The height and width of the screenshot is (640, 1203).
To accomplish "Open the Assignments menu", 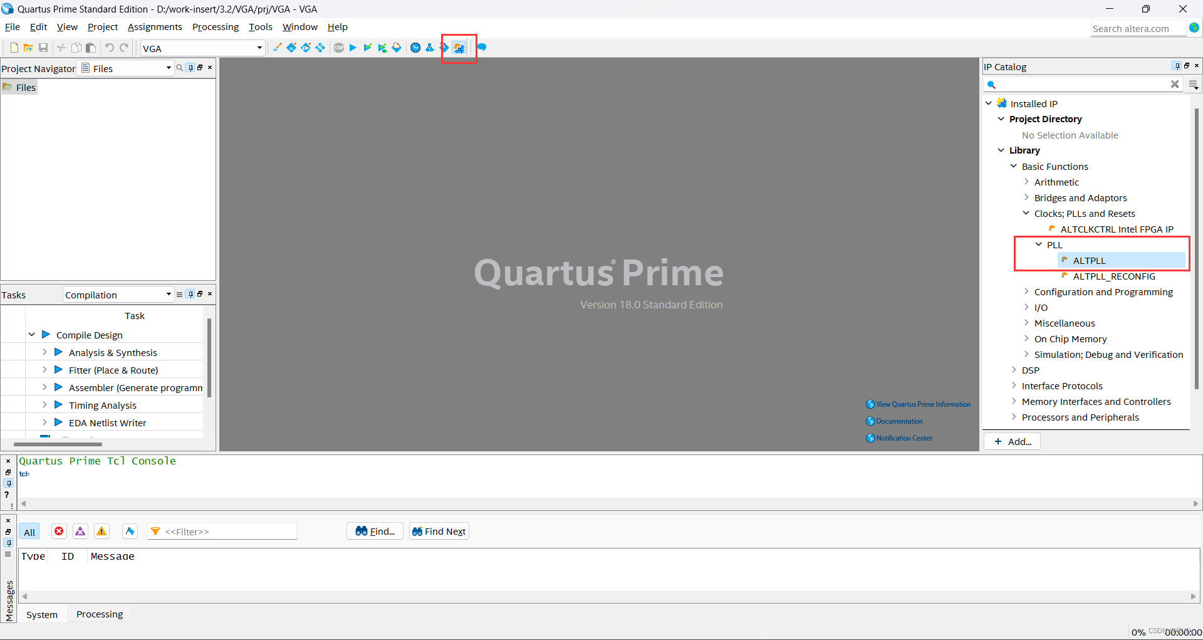I will click(155, 27).
